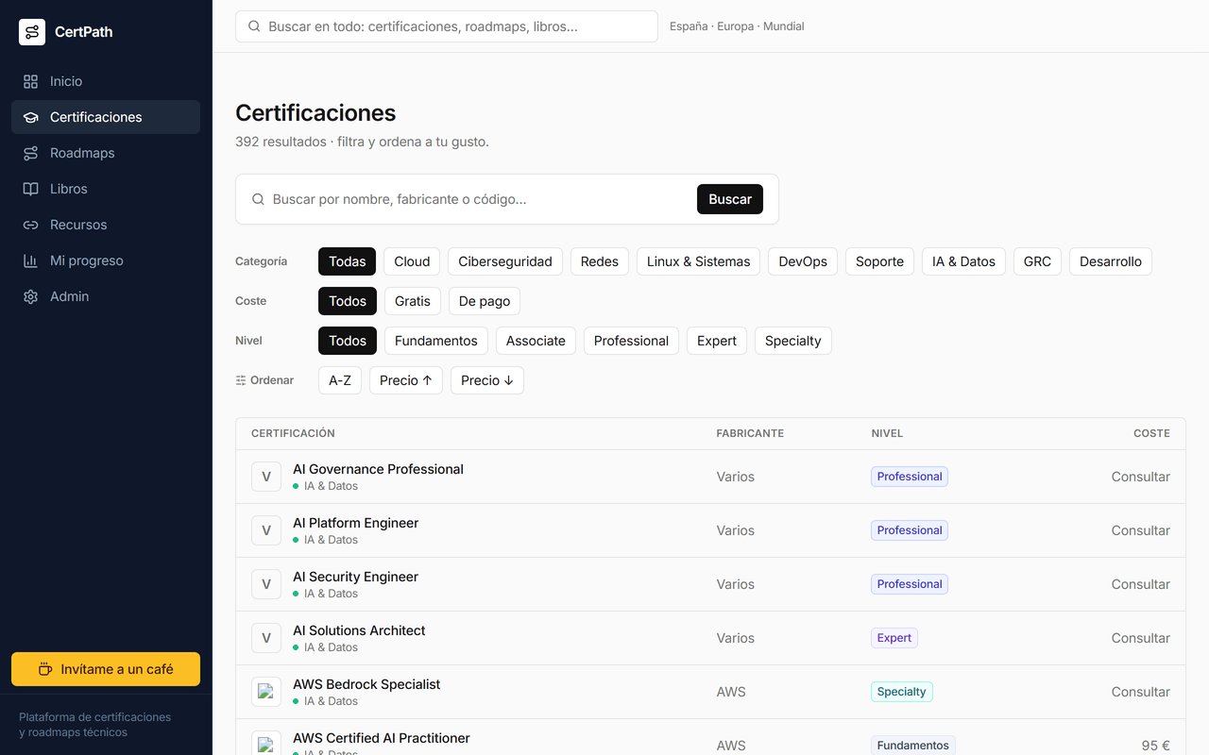
Task: Filter by Linux & Sistemas category
Action: click(699, 261)
